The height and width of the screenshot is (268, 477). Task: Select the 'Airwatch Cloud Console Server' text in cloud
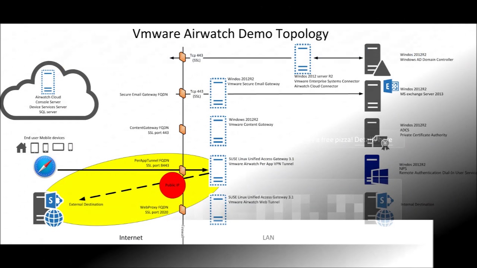coord(48,99)
